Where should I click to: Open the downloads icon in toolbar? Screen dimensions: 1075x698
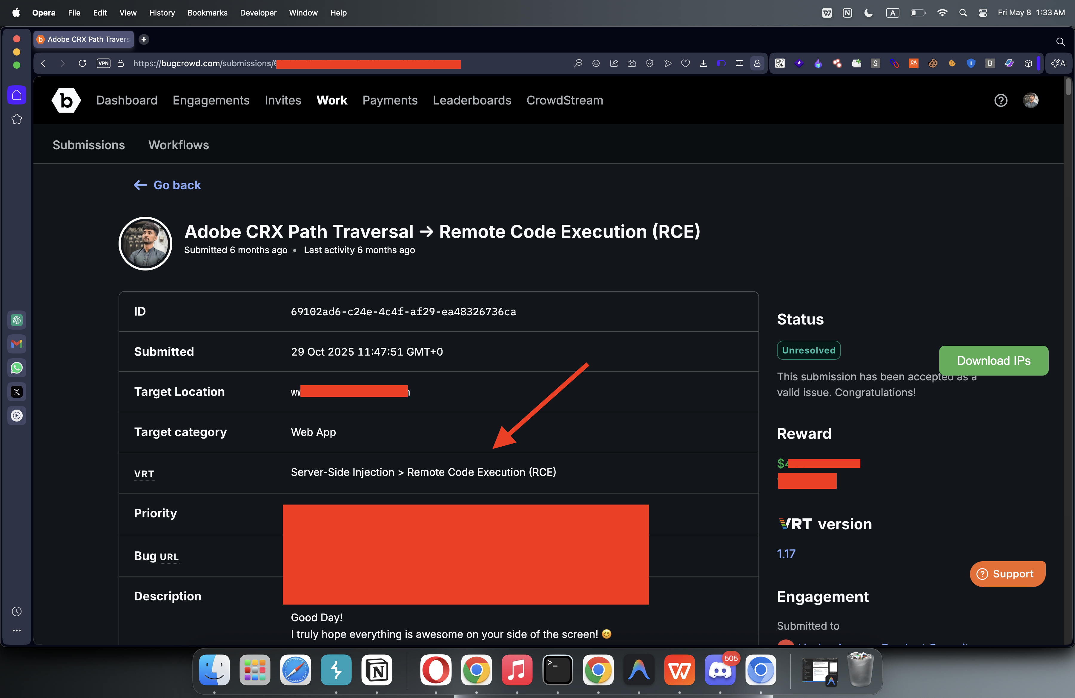pos(703,63)
